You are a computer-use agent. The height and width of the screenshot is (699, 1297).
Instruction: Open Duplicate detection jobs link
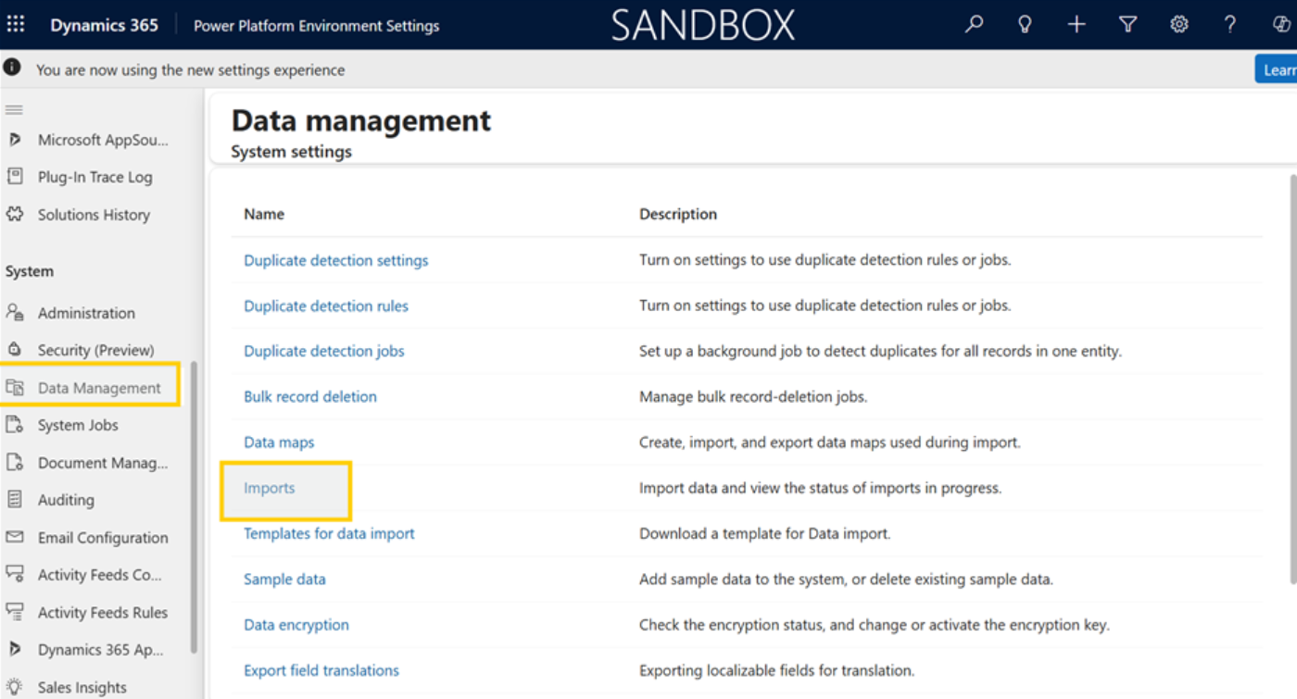tap(324, 351)
